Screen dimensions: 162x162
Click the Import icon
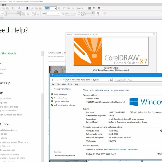[32, 8]
